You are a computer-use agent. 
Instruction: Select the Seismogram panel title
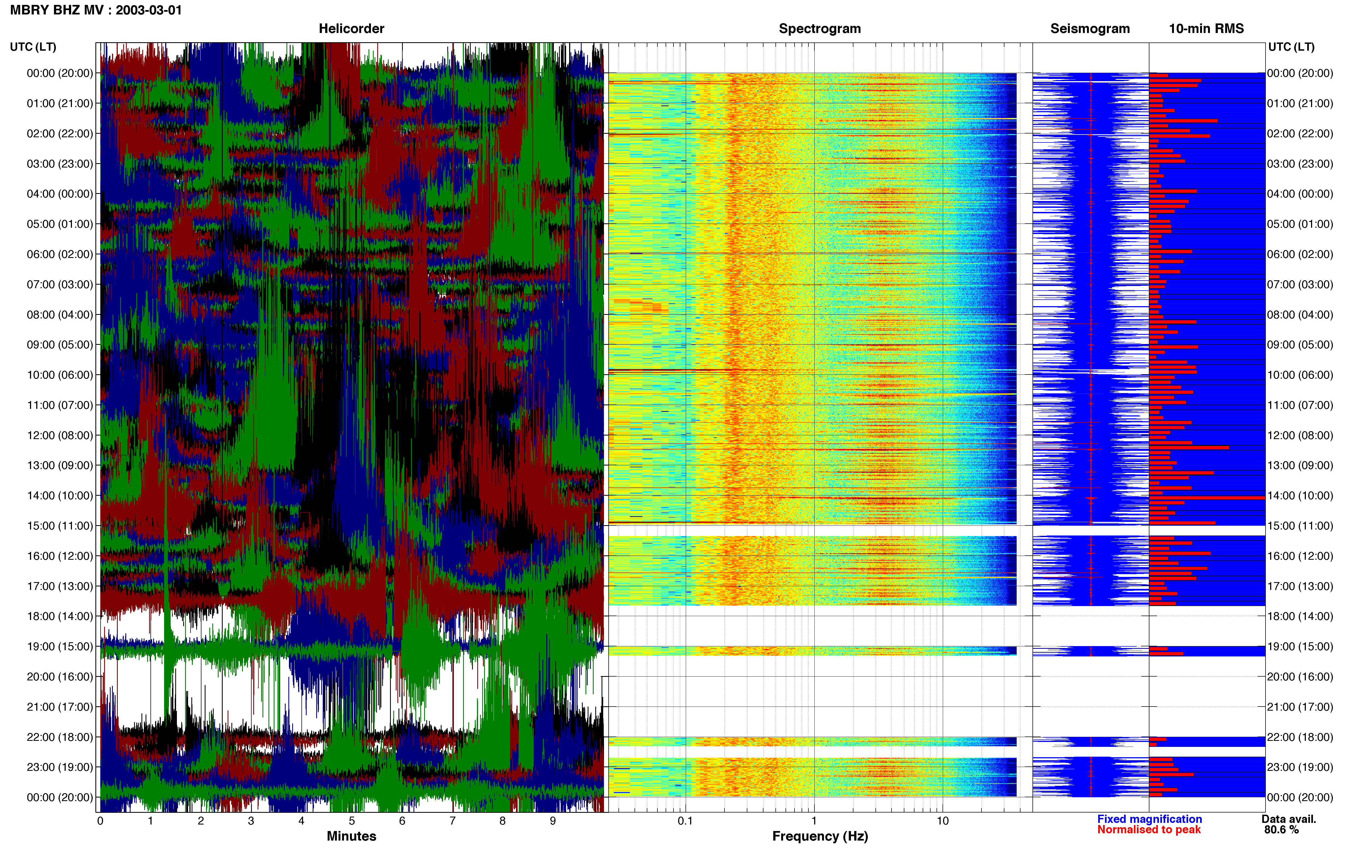click(x=1090, y=28)
